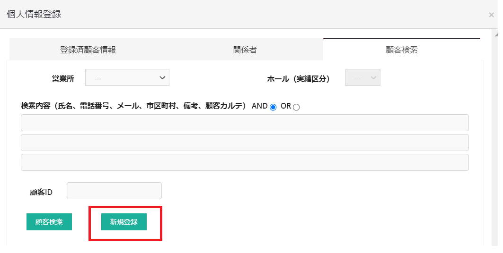
Task: Click the 顧客ID input box
Action: [x=115, y=191]
